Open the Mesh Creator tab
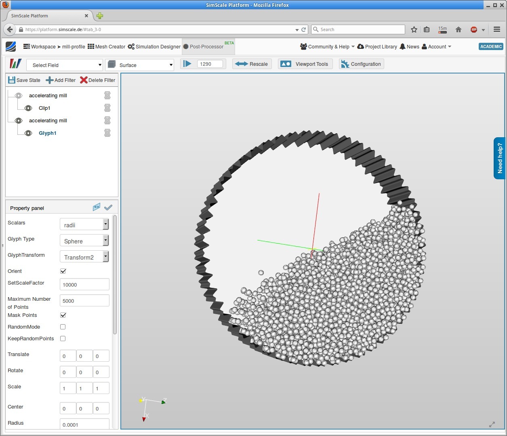This screenshot has width=507, height=436. coord(106,47)
